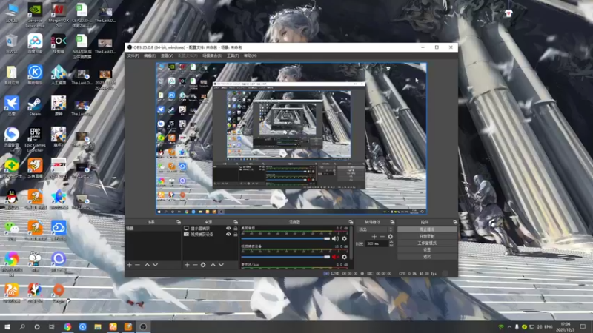The height and width of the screenshot is (333, 593).
Task: Pop out the Scenes dock panel
Action: point(179,222)
